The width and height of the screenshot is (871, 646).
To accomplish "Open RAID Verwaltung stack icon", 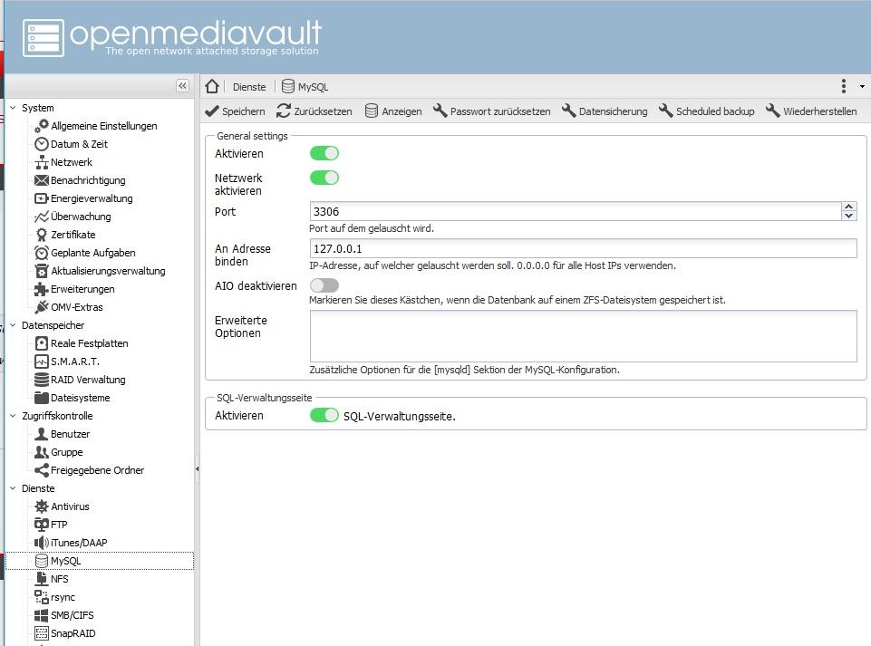I will (x=42, y=380).
